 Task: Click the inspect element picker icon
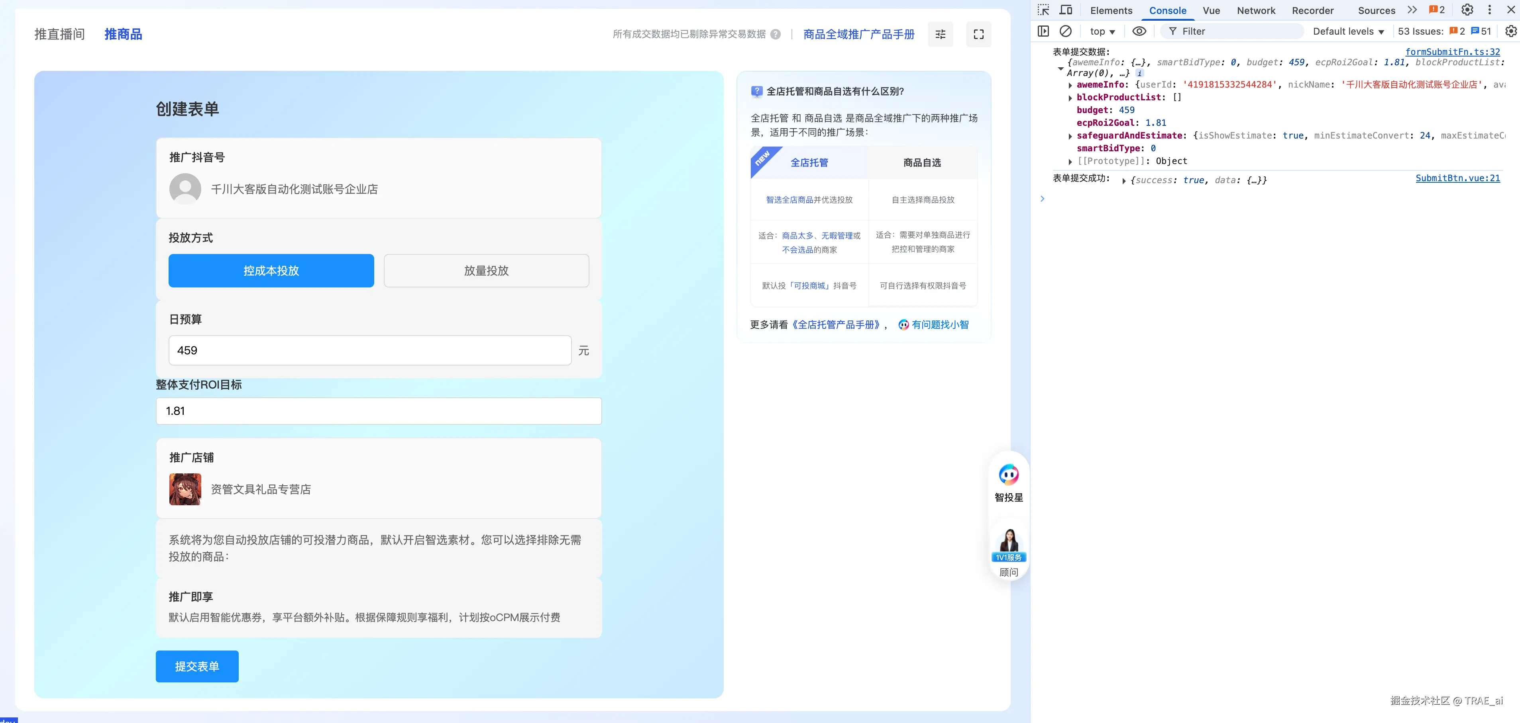pyautogui.click(x=1043, y=10)
